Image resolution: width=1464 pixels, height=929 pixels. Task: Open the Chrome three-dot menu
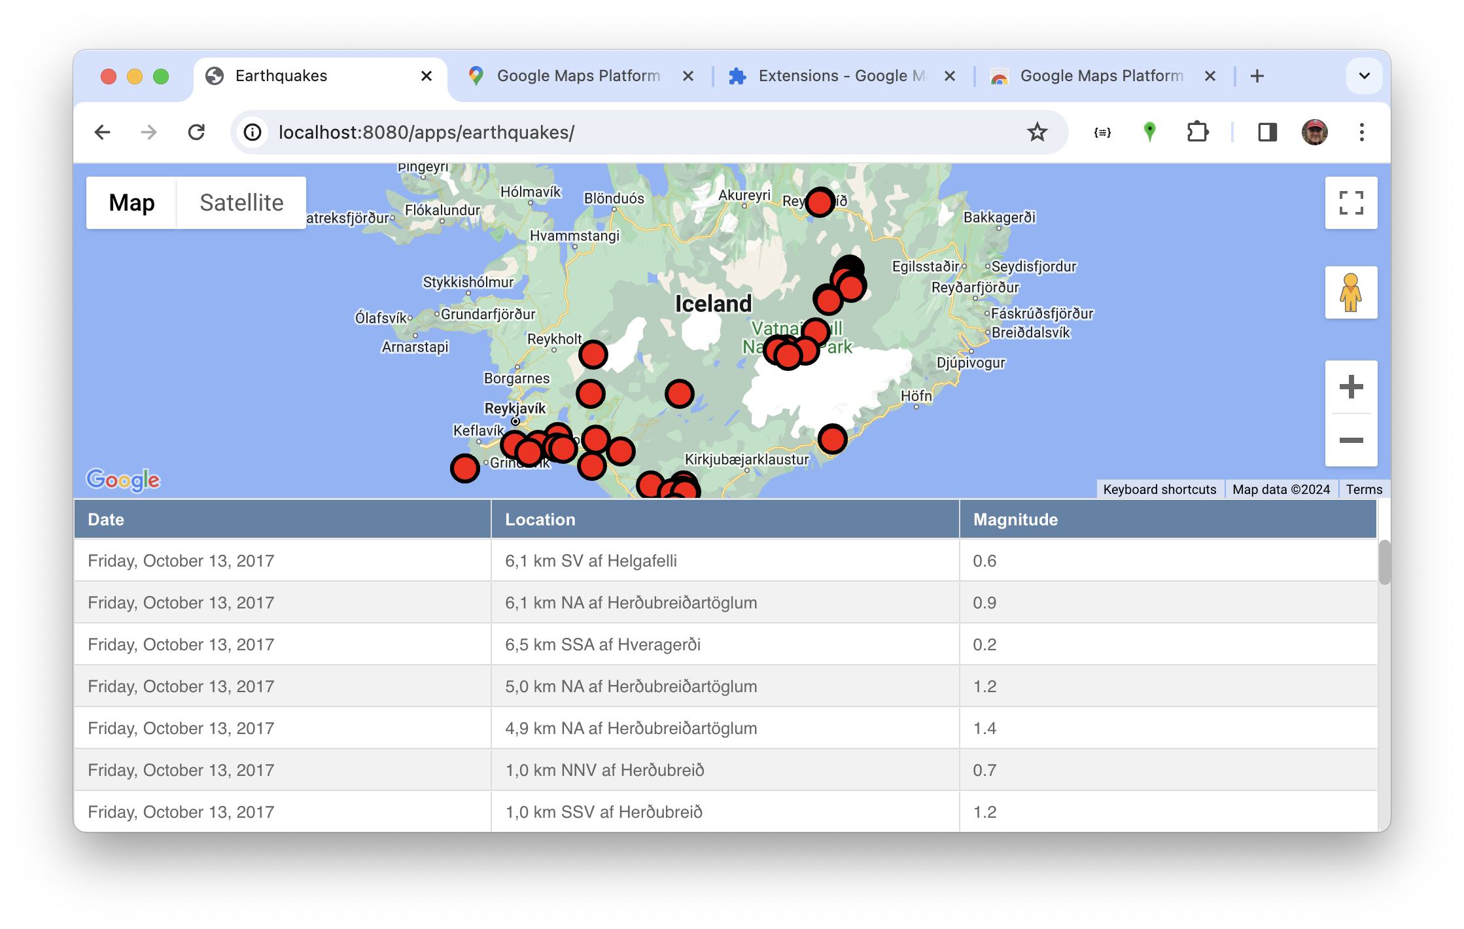[x=1362, y=132]
